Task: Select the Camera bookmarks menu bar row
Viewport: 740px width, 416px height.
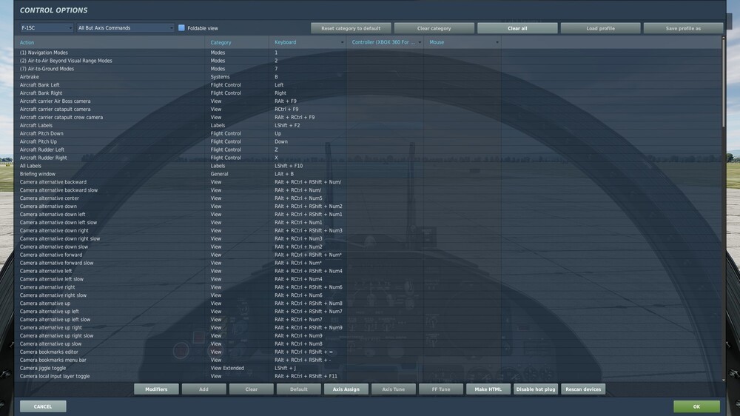Action: tap(369, 360)
